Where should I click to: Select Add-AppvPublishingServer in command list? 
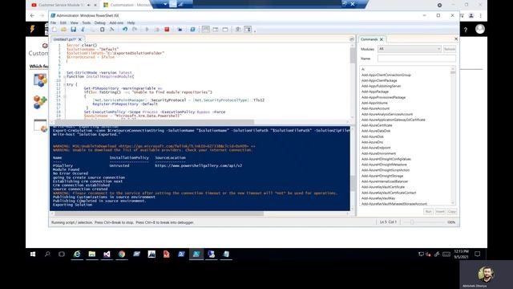[x=382, y=86]
